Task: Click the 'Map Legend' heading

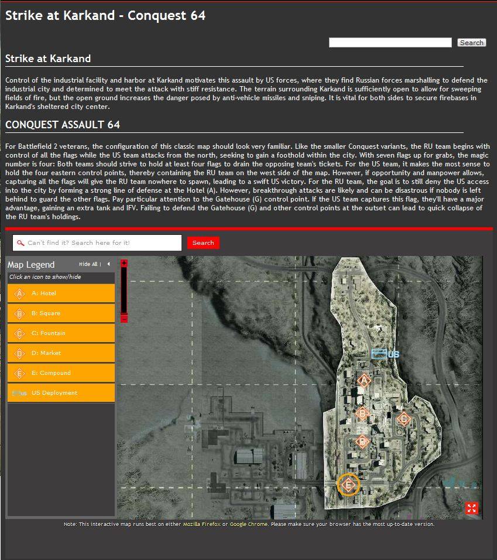Action: (x=31, y=265)
